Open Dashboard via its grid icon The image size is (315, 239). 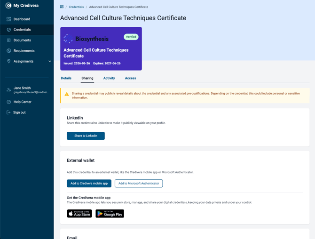[8, 19]
